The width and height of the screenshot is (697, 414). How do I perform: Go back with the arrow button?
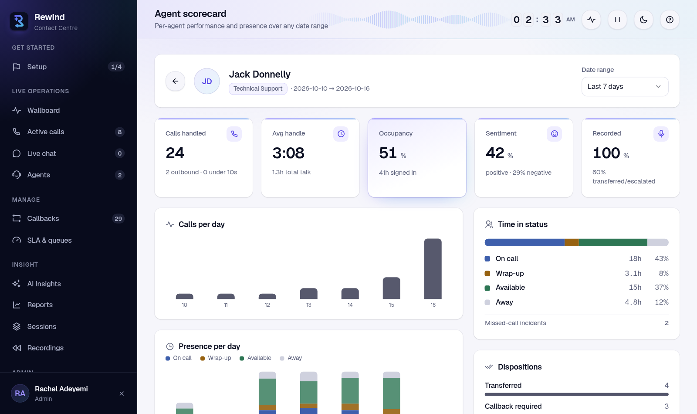(x=175, y=81)
